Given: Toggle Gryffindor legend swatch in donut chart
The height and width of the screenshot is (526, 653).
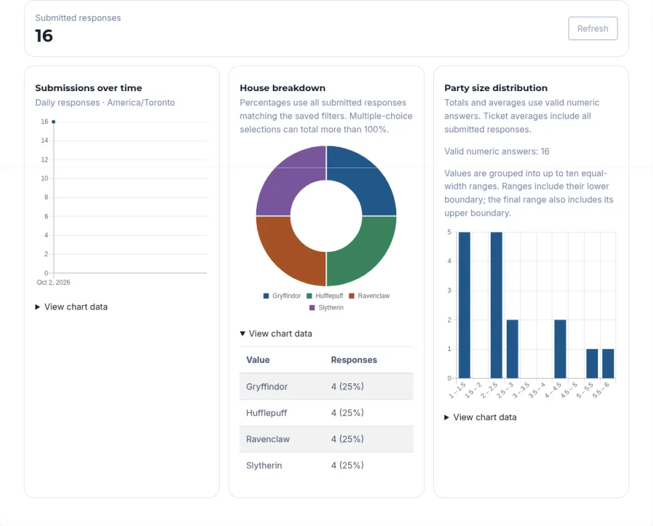Looking at the screenshot, I should (266, 296).
